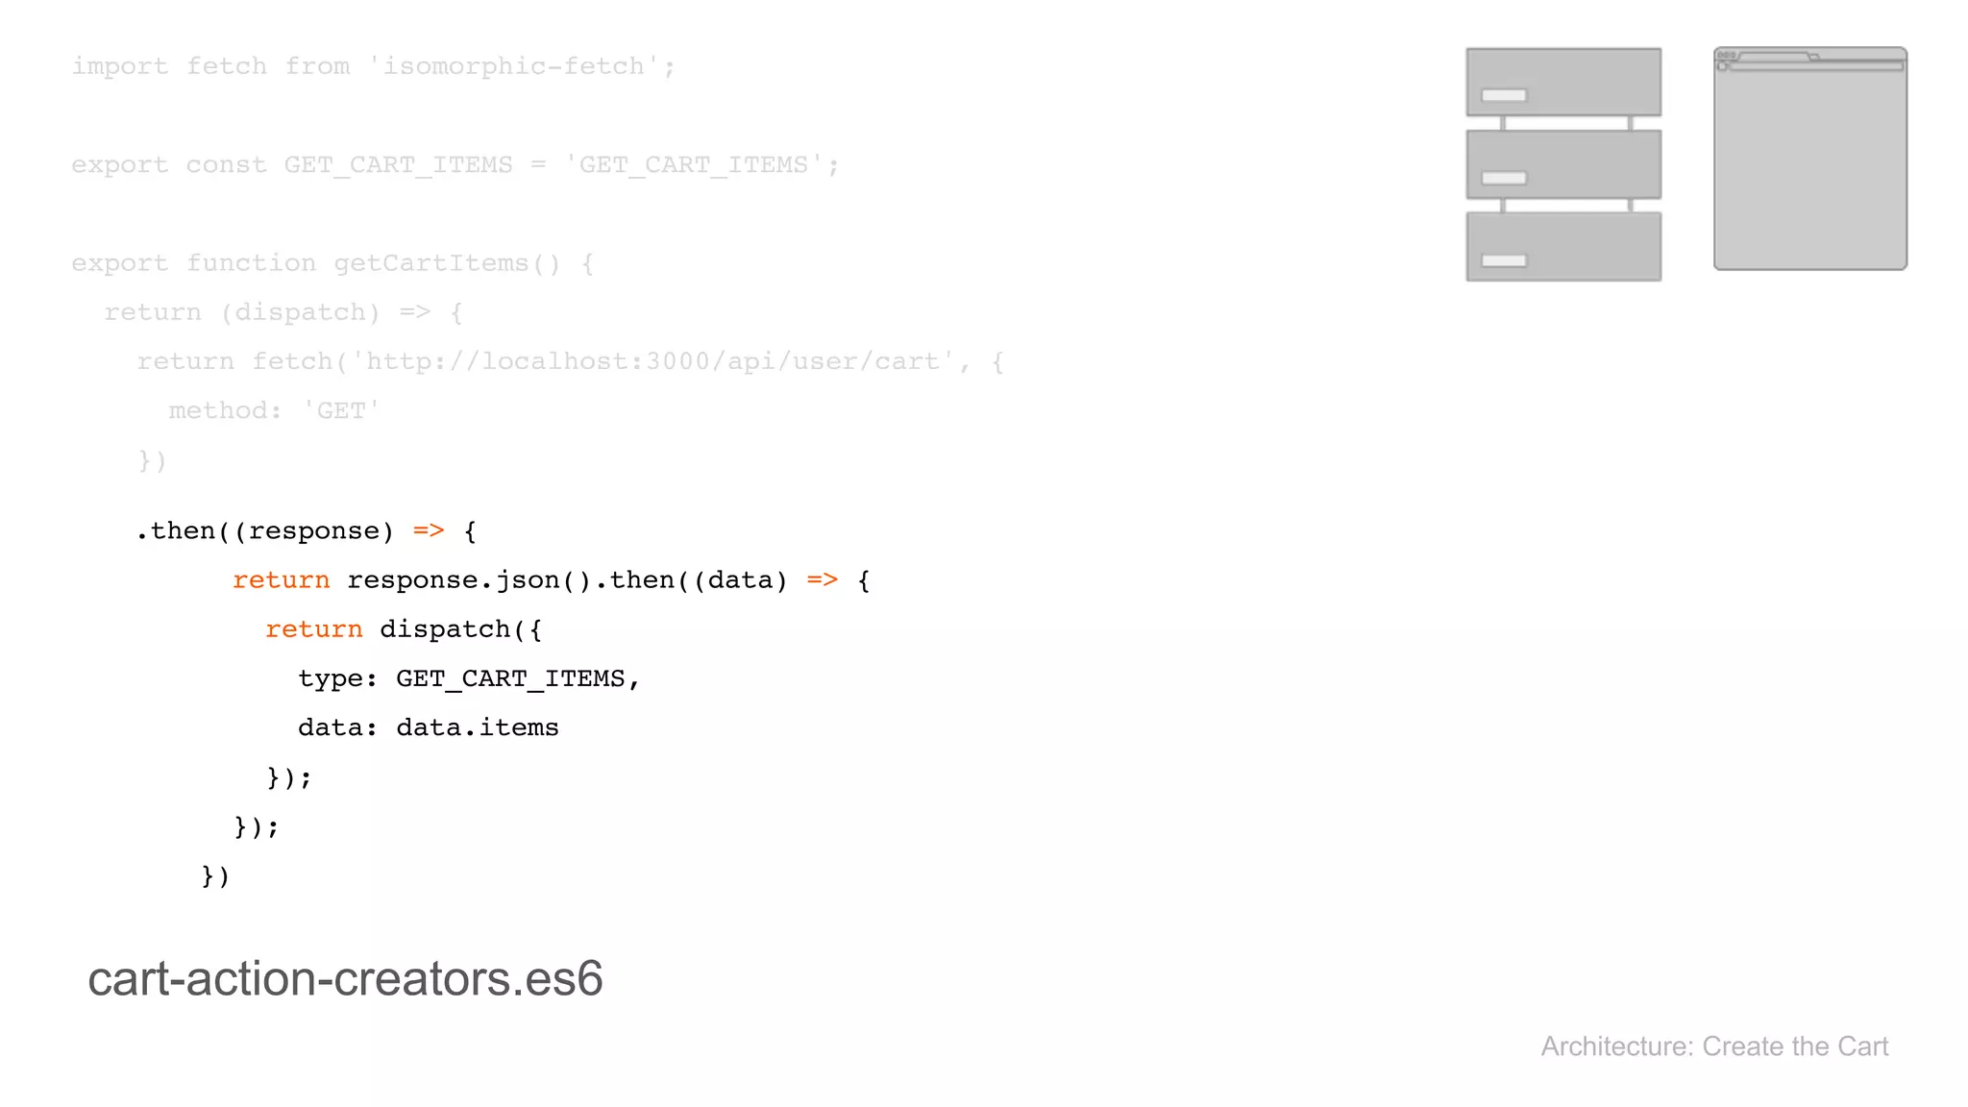Click the top server unit in the stack
The width and height of the screenshot is (1968, 1107).
(1563, 82)
